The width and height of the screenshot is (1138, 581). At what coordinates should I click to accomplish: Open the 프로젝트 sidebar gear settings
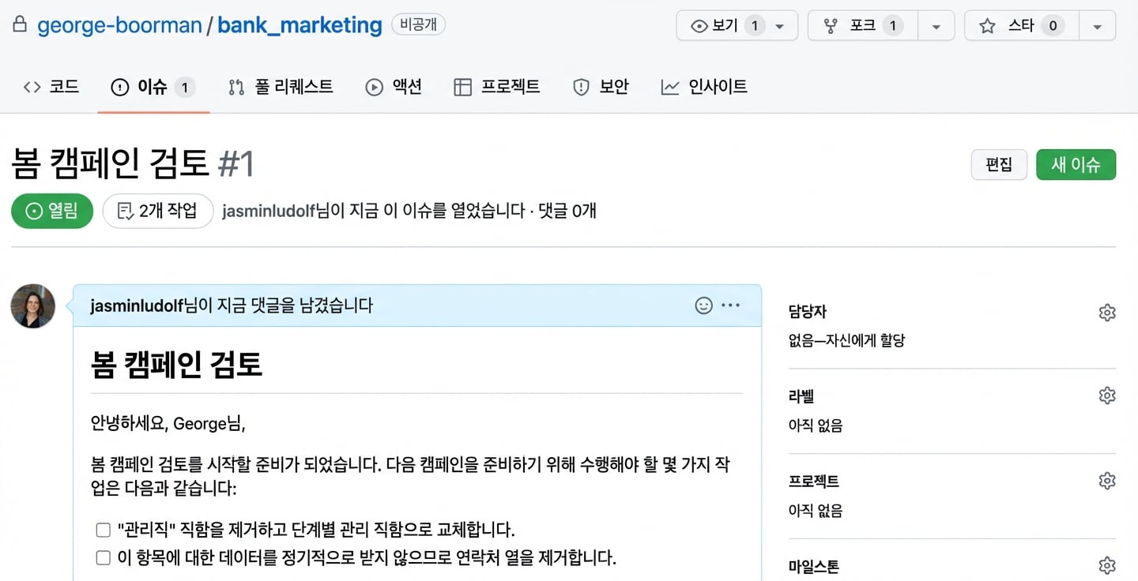(x=1107, y=481)
